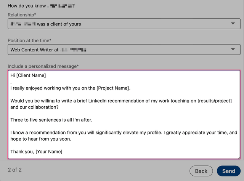Screen dimensions: 244x181
Task: Click the 'Relationship*' field label
Action: tap(22, 14)
